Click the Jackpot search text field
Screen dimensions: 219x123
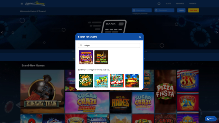coord(111,45)
